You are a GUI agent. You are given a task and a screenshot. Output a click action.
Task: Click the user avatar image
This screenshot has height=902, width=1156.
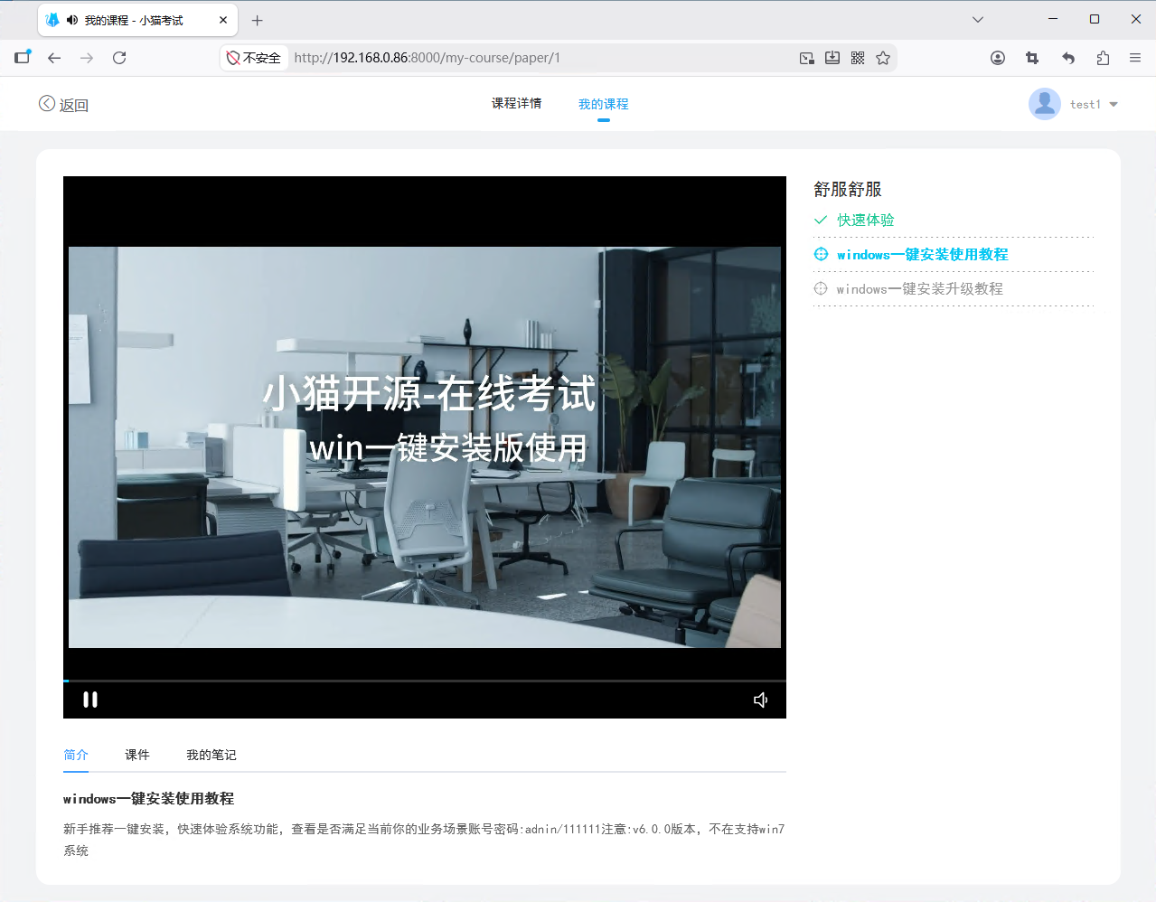[1044, 104]
